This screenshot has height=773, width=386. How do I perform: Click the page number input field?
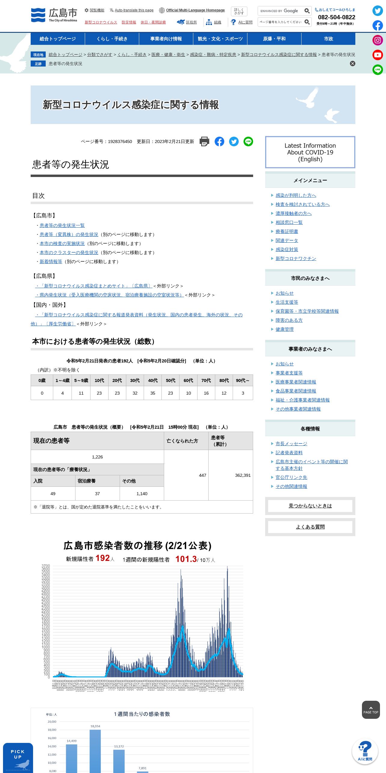(x=281, y=22)
